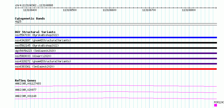
Task: Click the MIR1243 gene label
Action: coord(219,102)
